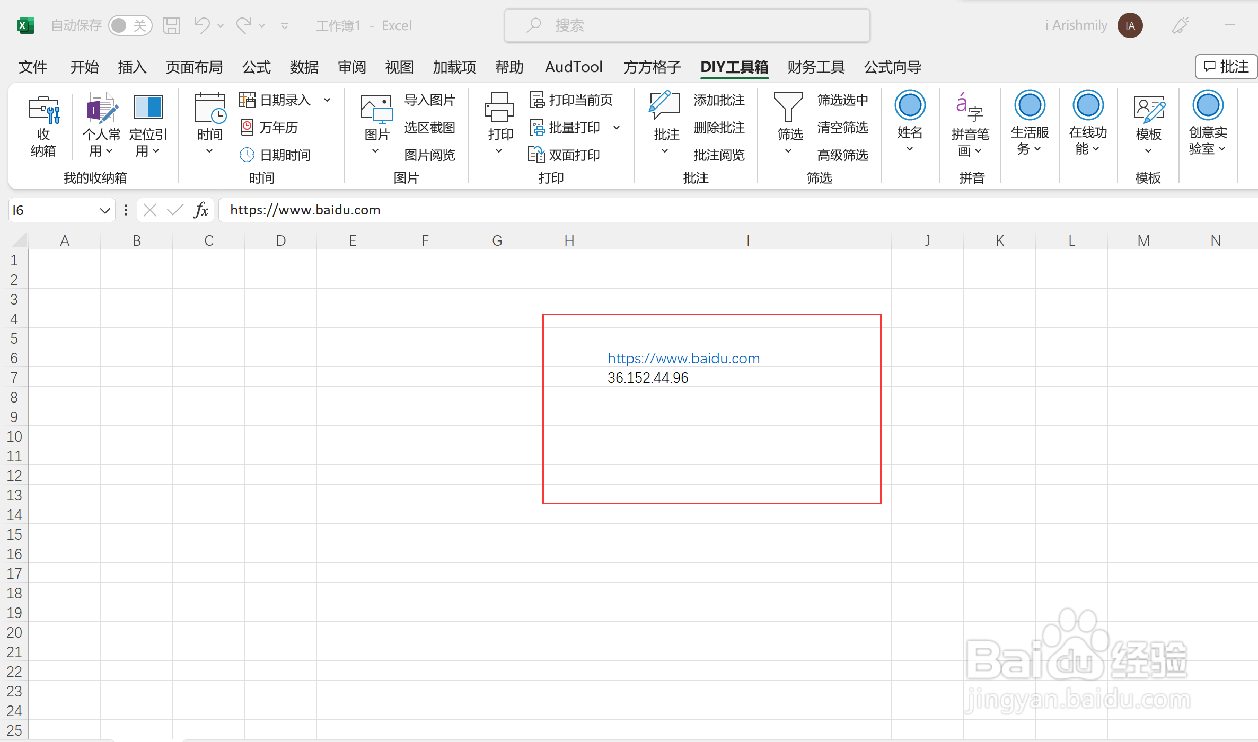Expand the 批注 button dropdown chevron
1258x742 pixels.
click(665, 151)
